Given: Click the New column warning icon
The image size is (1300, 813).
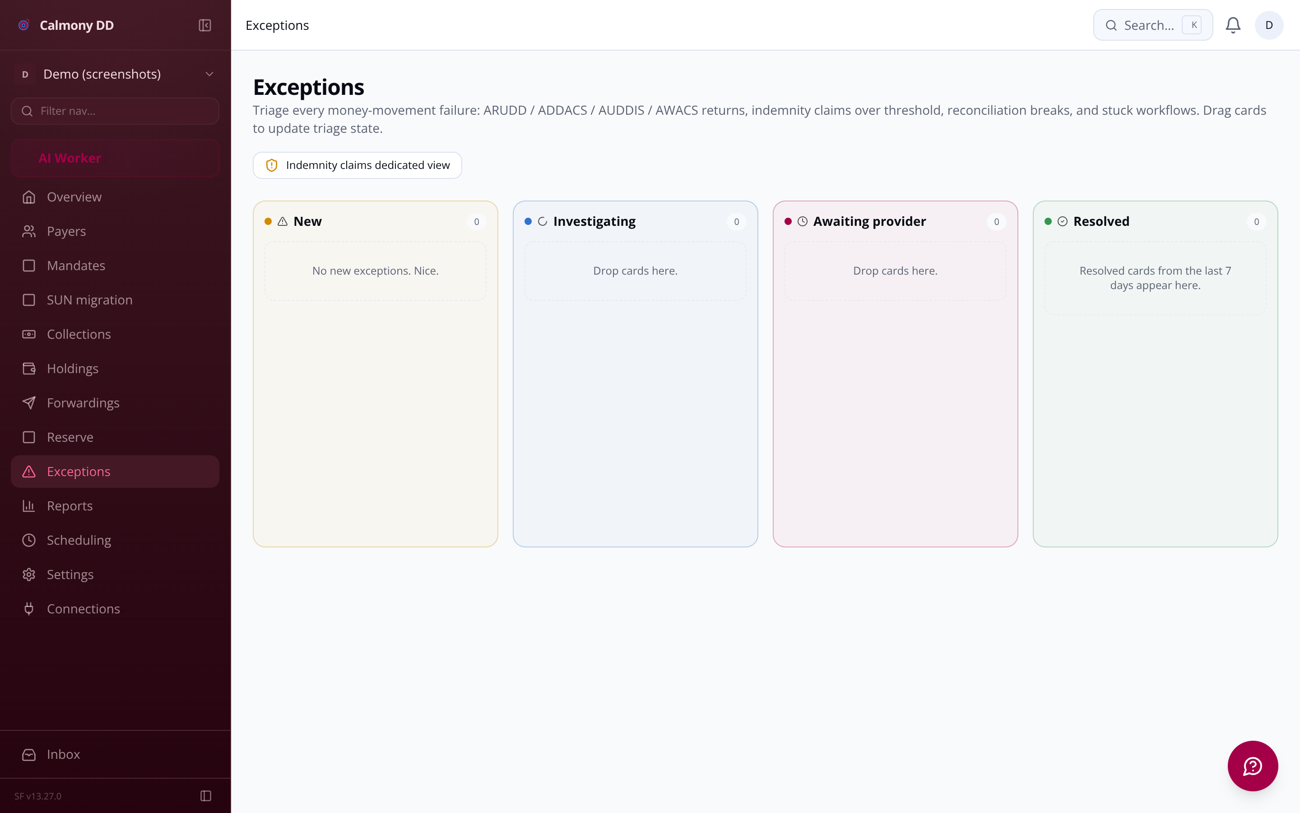Looking at the screenshot, I should [x=283, y=222].
